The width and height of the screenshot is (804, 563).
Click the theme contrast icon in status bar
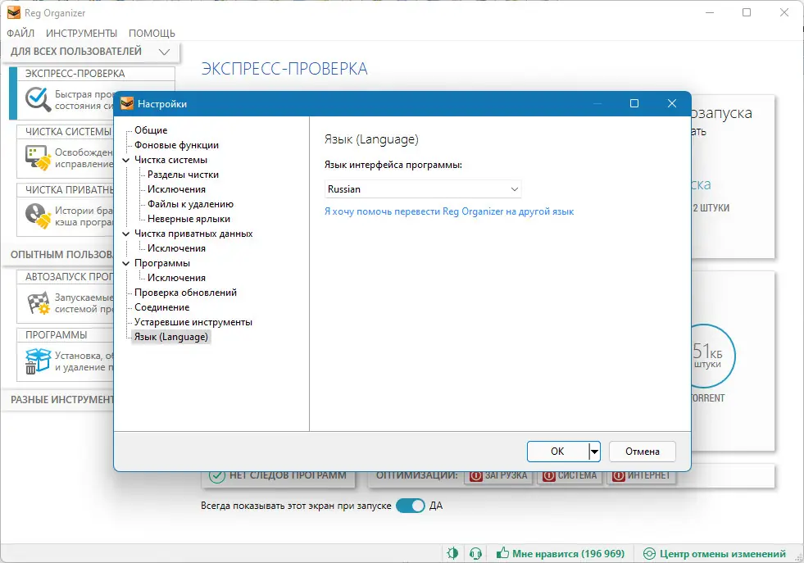pyautogui.click(x=452, y=554)
